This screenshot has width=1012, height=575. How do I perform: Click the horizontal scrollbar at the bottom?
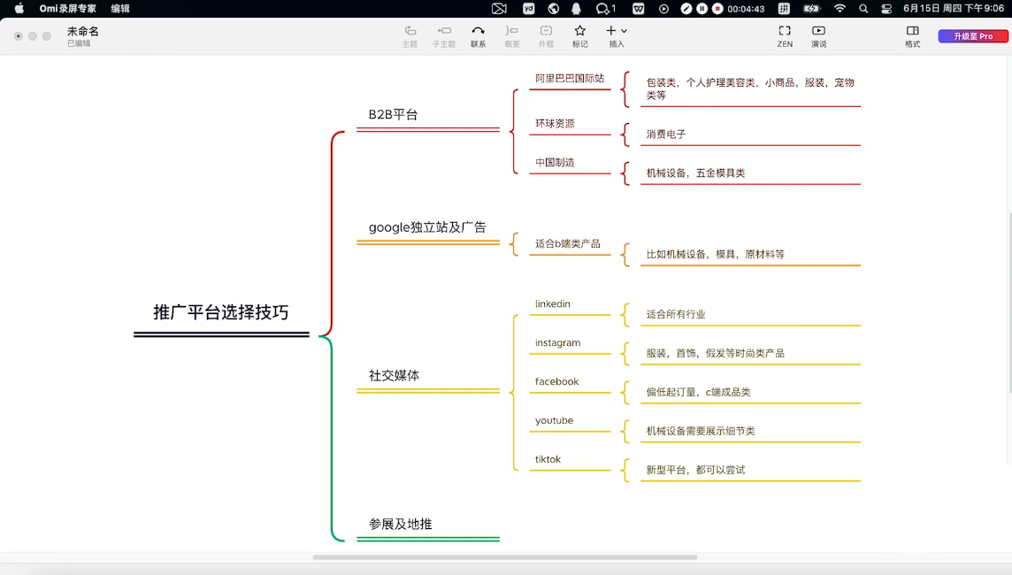(x=504, y=557)
